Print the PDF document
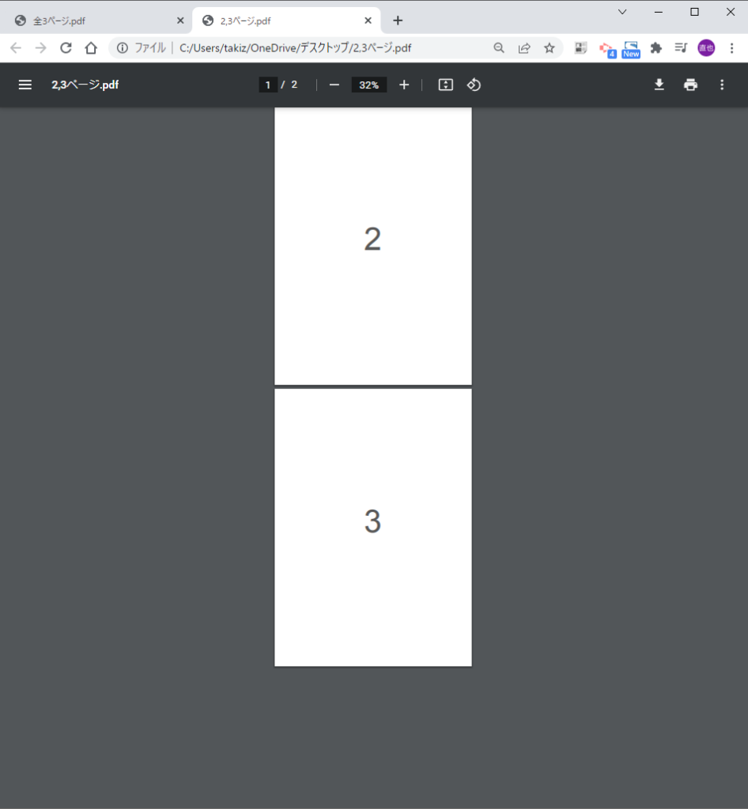The width and height of the screenshot is (748, 809). [x=691, y=85]
